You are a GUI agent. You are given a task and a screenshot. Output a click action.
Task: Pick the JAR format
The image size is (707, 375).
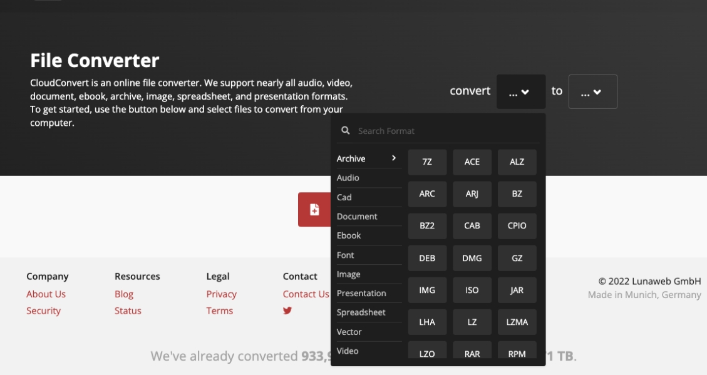click(x=517, y=290)
